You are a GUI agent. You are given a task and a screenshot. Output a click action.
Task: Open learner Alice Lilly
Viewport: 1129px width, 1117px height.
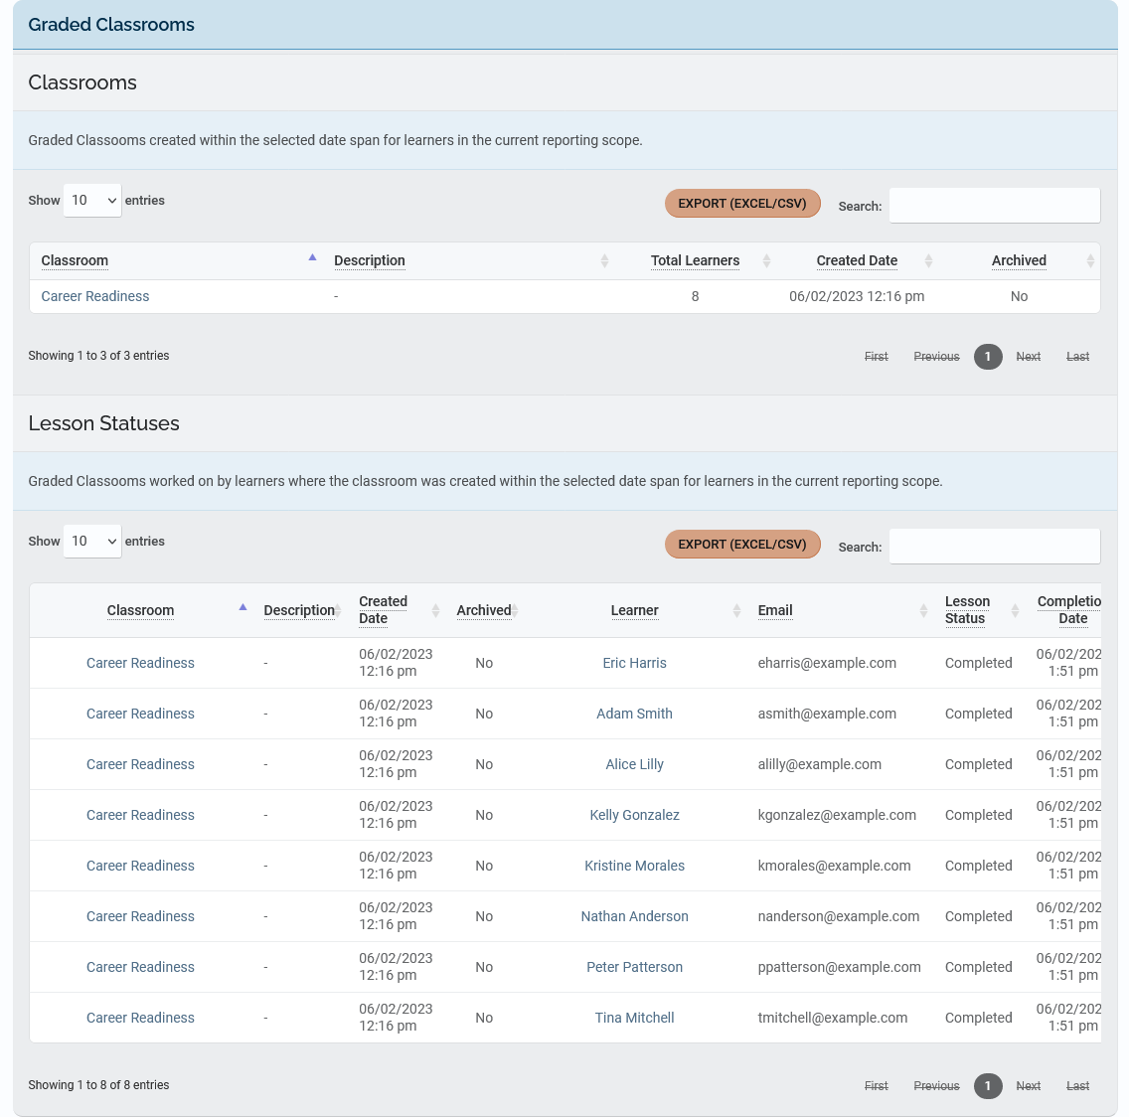click(634, 764)
